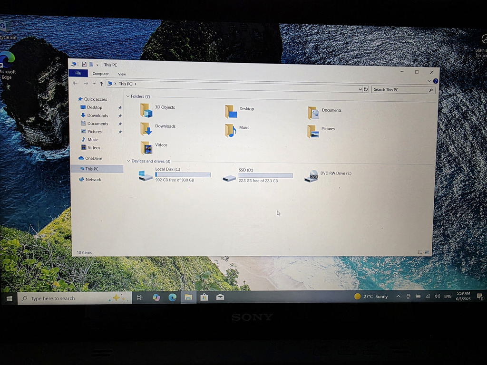
Task: Open Microsoft Store from the taskbar
Action: tap(204, 298)
